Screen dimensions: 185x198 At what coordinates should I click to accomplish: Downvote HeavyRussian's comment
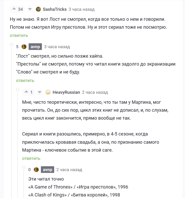click(x=39, y=92)
